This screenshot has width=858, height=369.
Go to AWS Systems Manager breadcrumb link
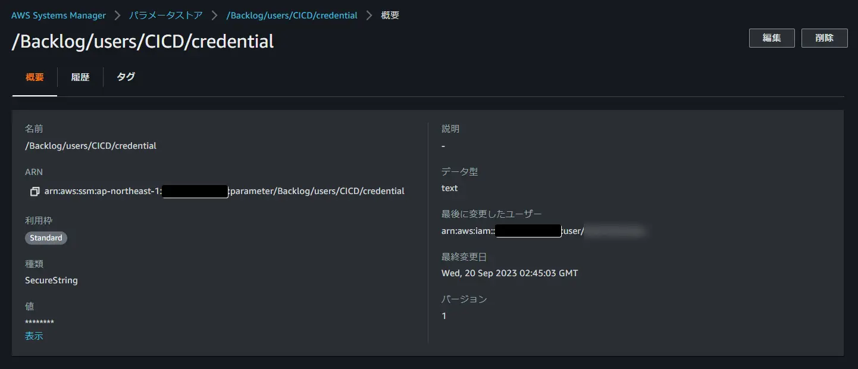click(x=58, y=15)
